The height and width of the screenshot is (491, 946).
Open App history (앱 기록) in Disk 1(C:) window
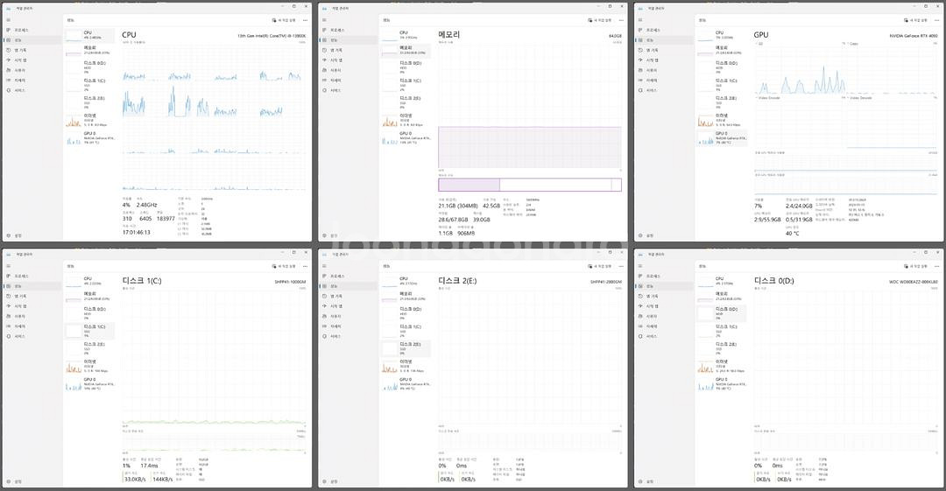point(32,296)
